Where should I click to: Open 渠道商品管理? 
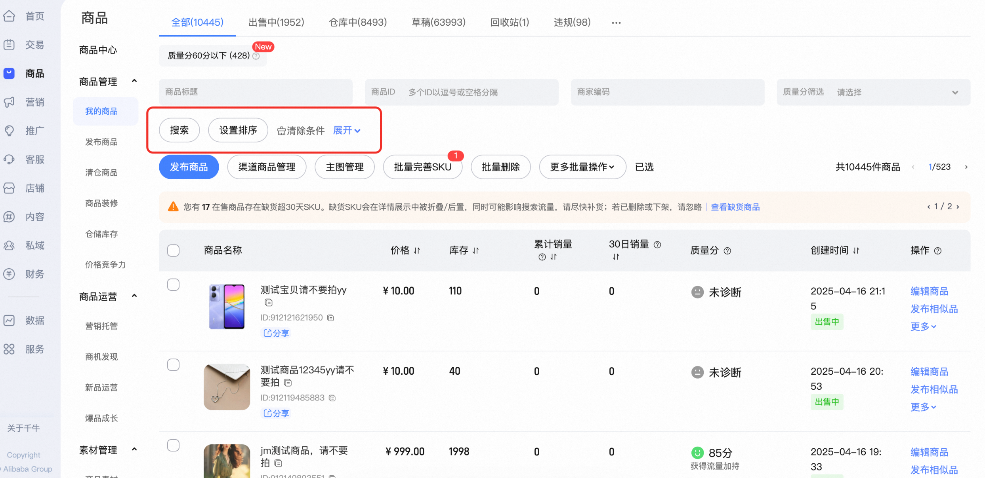click(x=267, y=167)
